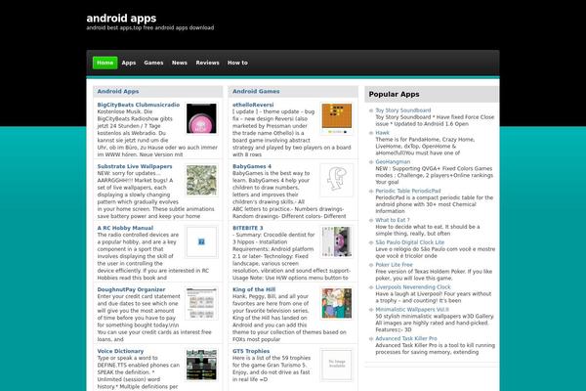The width and height of the screenshot is (586, 391).
Task: Open the Voice Dictionary thumbnail image
Action: [x=201, y=365]
